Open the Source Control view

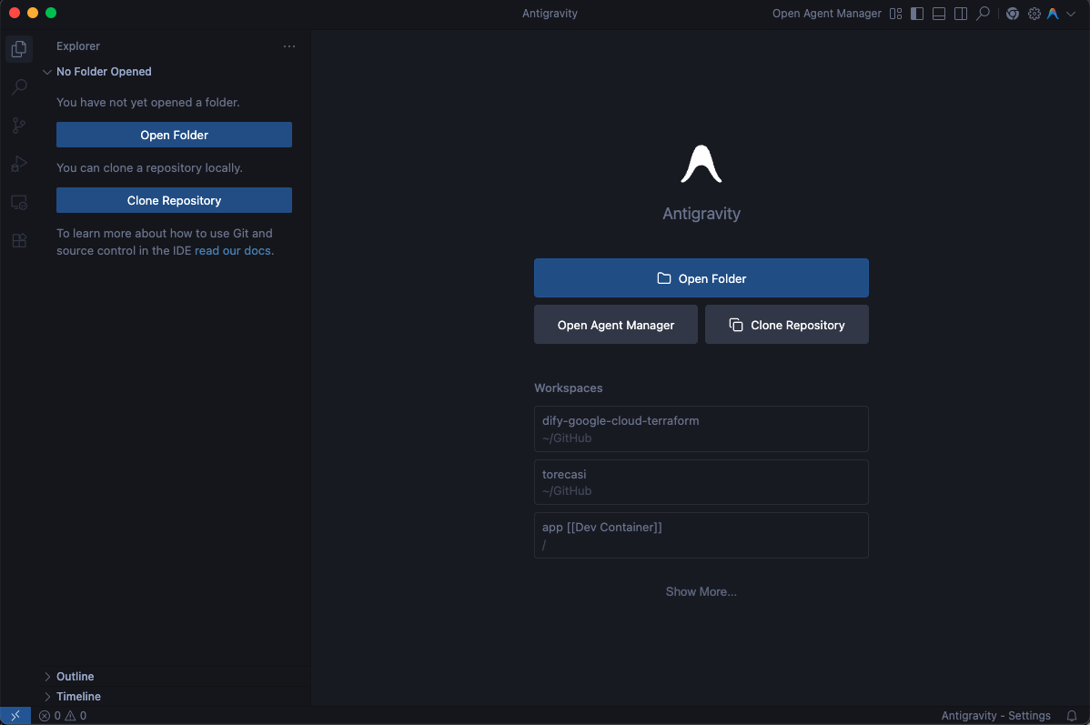(x=18, y=126)
